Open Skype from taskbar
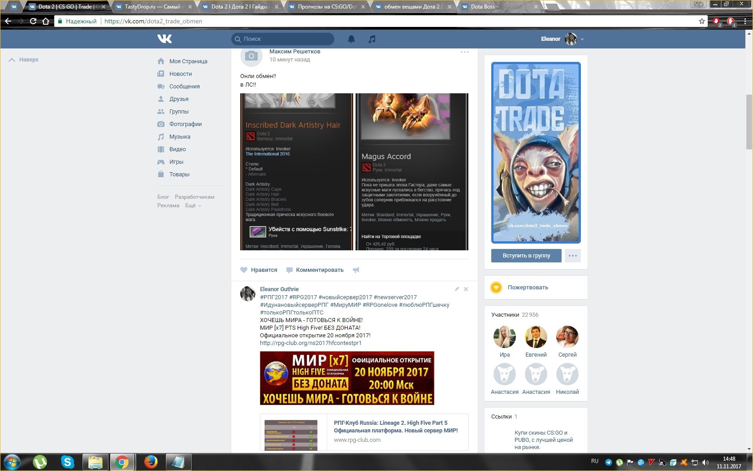The width and height of the screenshot is (753, 471). 68,462
